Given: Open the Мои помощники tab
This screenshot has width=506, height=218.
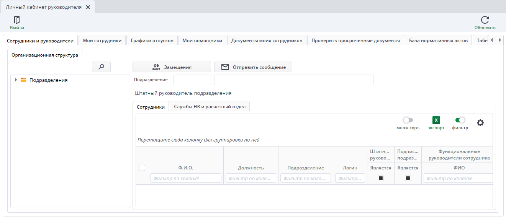Looking at the screenshot, I should pyautogui.click(x=202, y=41).
